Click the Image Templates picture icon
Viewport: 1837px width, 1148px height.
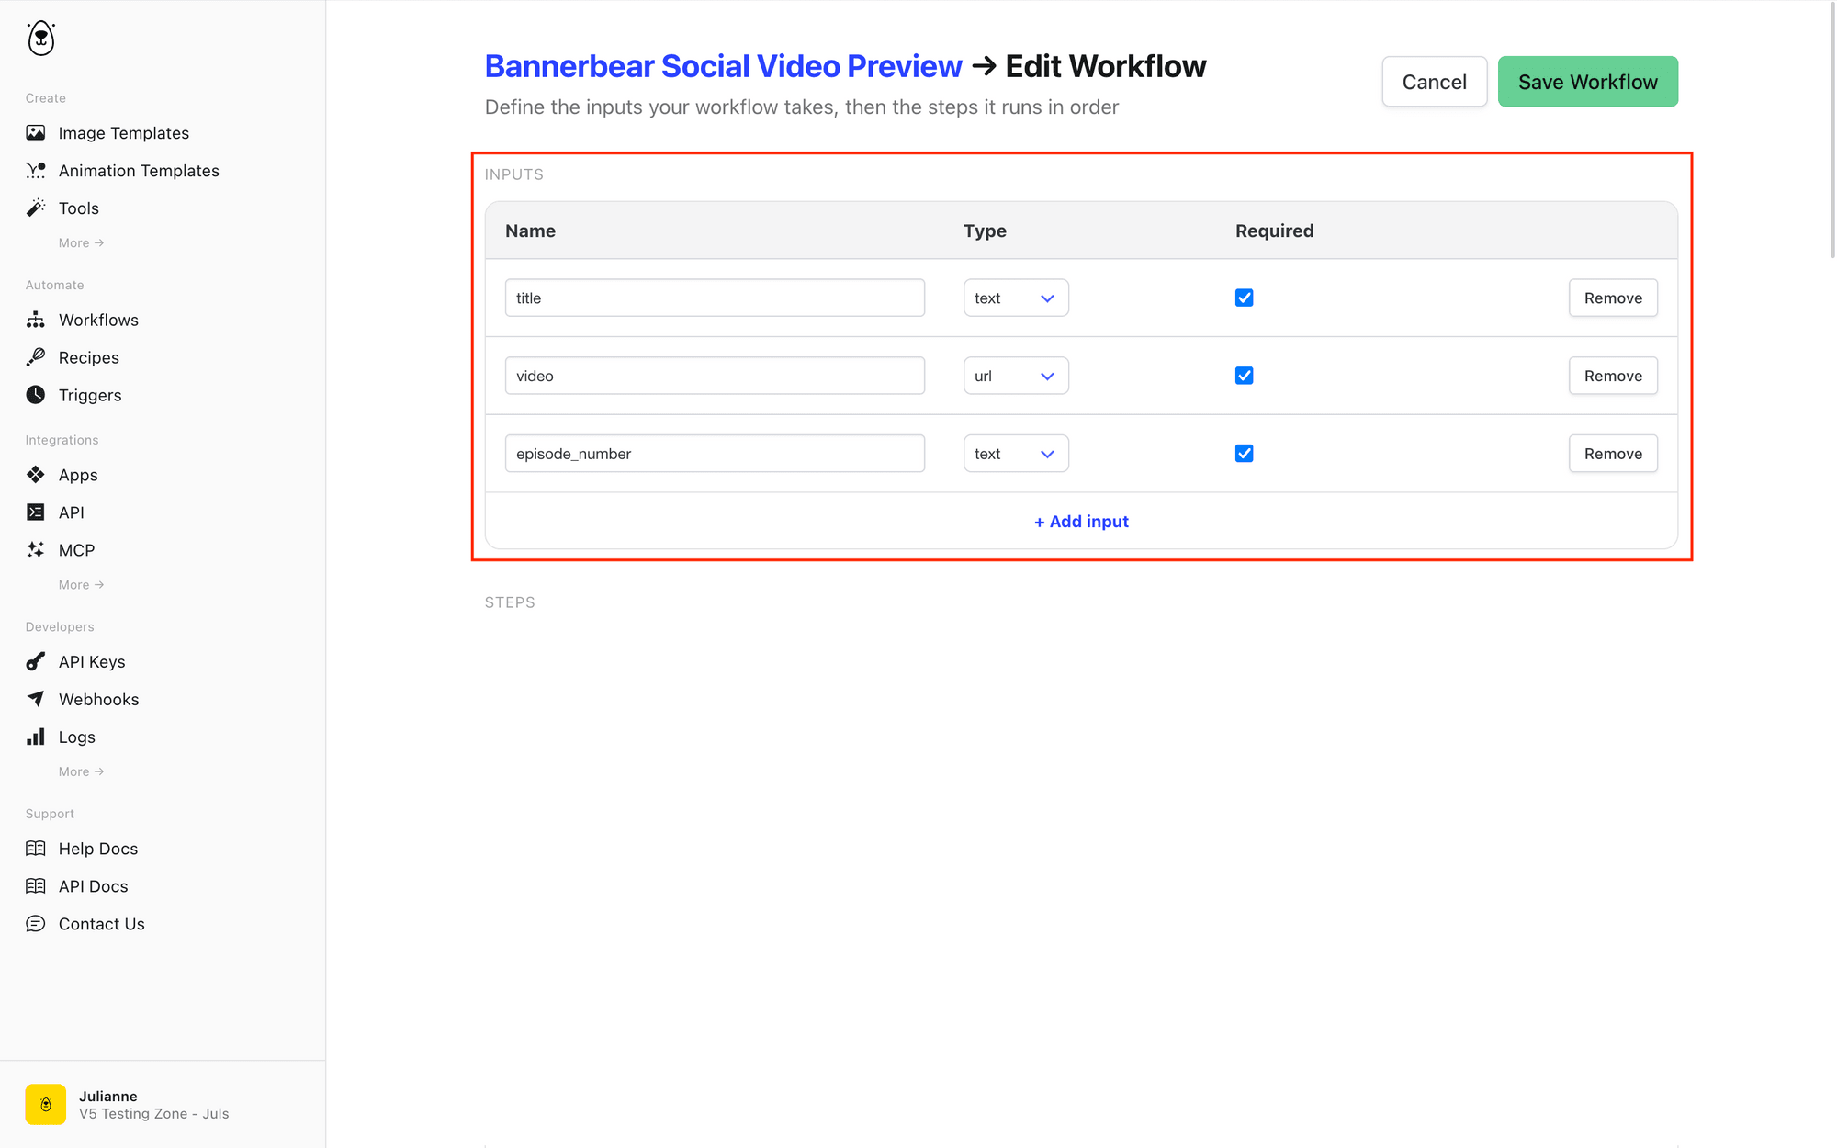[x=36, y=133]
